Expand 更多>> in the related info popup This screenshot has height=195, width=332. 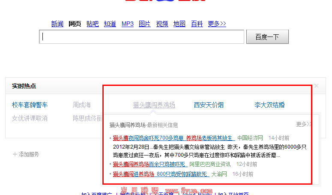pyautogui.click(x=303, y=124)
